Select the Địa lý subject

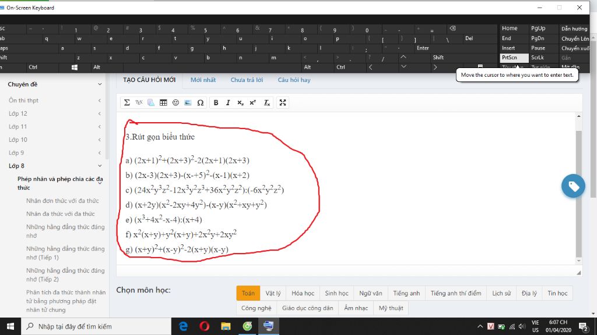529,293
